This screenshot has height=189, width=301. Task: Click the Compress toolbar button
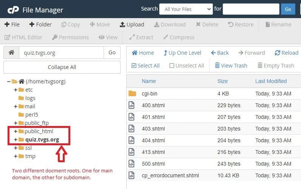coord(179,37)
